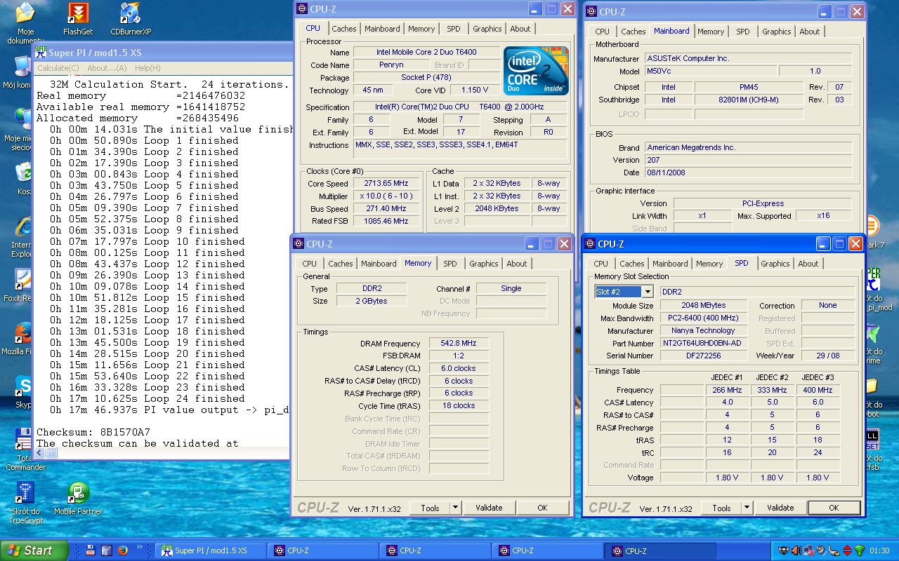Select the Foxit Reader desktop shortcut
The width and height of the screenshot is (899, 561).
click(22, 285)
